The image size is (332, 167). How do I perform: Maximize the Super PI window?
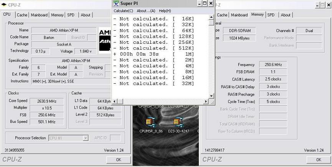(x=205, y=3)
